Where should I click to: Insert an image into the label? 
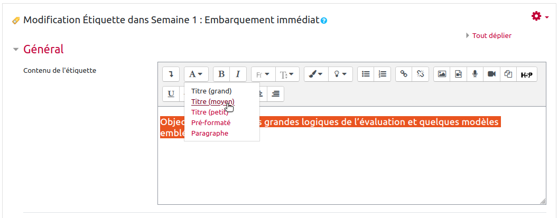tap(442, 74)
